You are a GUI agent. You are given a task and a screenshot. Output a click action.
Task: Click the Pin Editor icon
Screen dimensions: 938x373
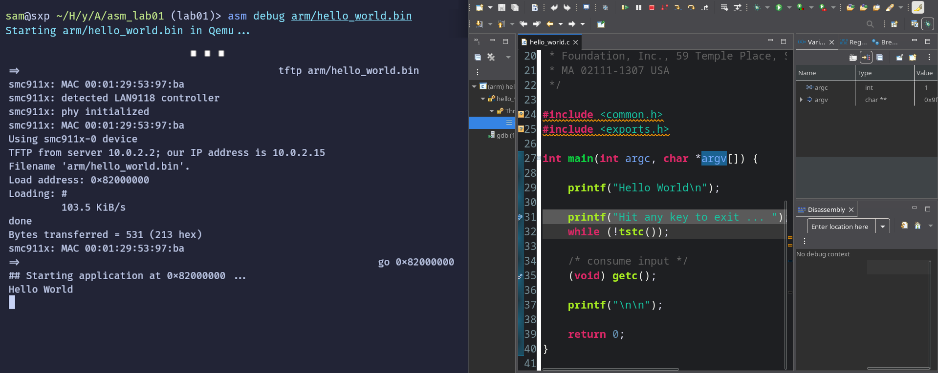[x=601, y=24]
